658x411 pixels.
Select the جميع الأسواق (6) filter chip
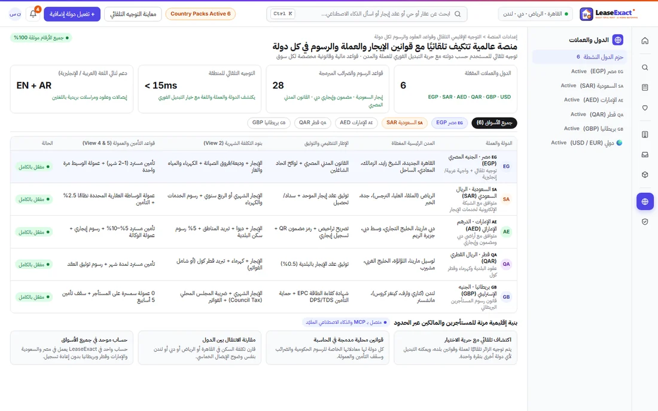tap(494, 122)
